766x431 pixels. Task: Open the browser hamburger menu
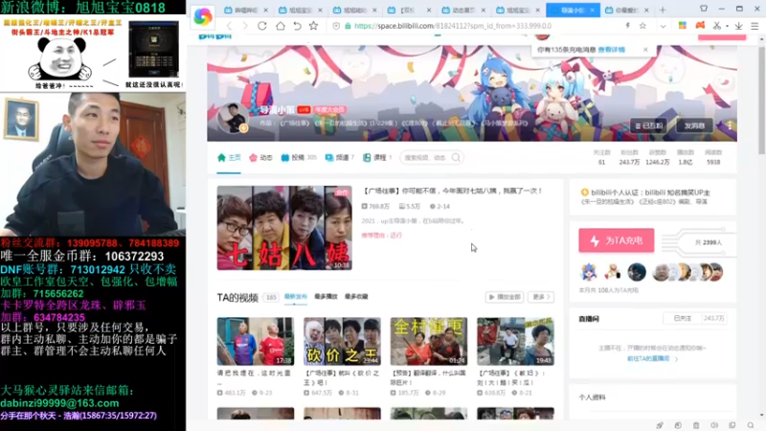tap(755, 26)
